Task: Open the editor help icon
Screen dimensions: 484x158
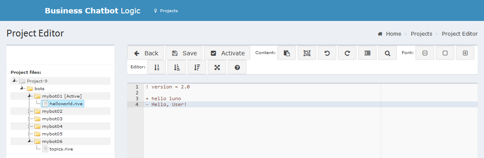Action: point(237,67)
